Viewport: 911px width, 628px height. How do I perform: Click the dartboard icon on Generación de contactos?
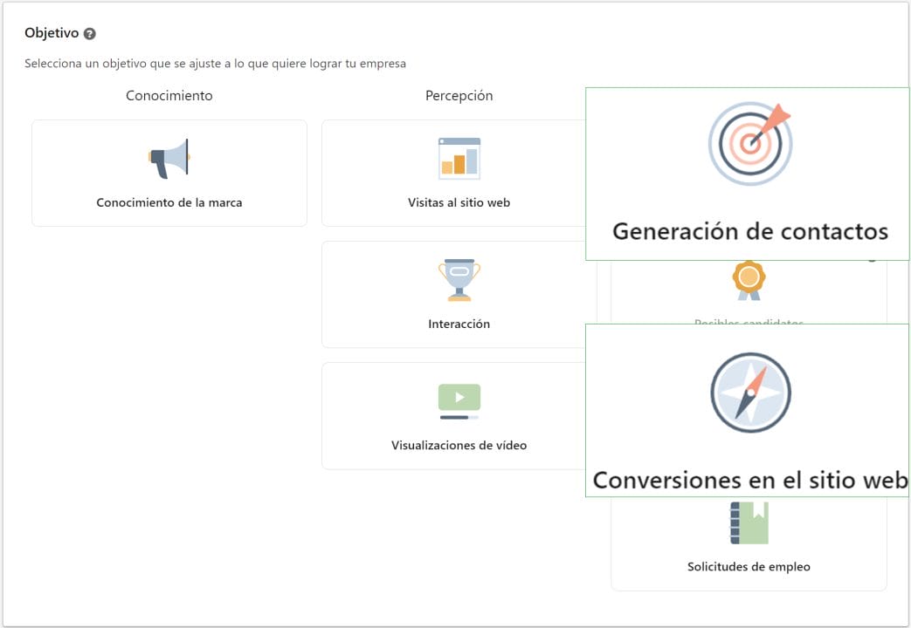(749, 143)
